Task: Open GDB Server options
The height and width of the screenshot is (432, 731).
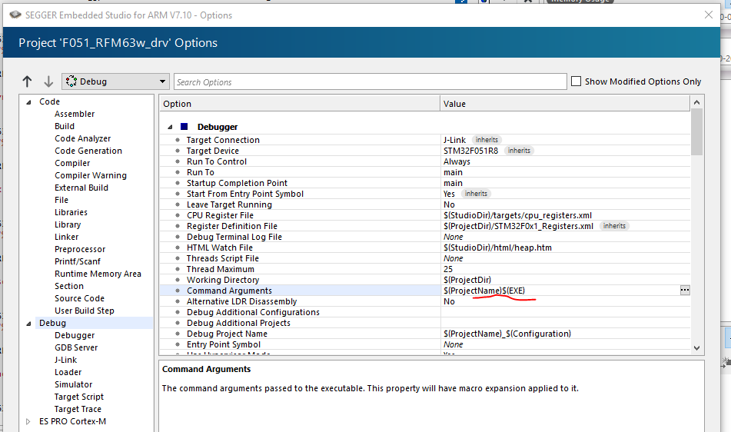Action: [76, 347]
